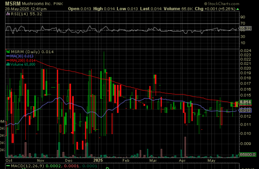Click the red 0.0001 MACD signal value
The width and height of the screenshot is (259, 169).
coord(72,166)
